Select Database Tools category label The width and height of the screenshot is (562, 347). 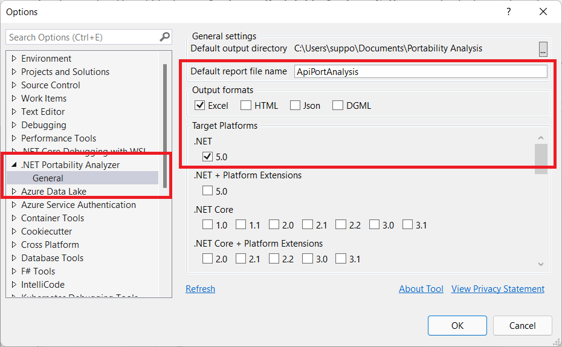pos(53,258)
